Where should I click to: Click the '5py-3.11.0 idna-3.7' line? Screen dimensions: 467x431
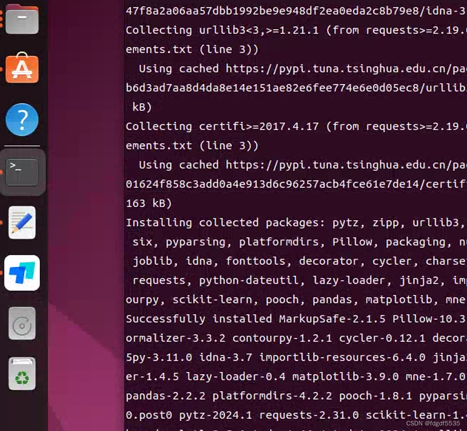tap(296, 357)
